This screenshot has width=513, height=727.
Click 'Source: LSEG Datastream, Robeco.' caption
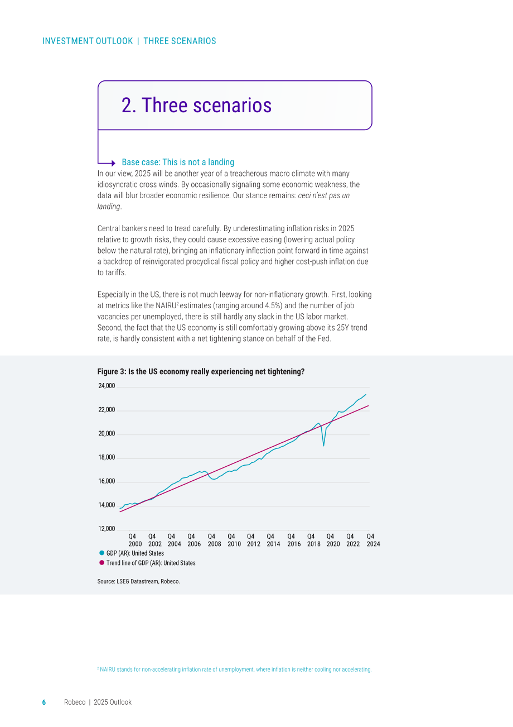[x=139, y=581]
